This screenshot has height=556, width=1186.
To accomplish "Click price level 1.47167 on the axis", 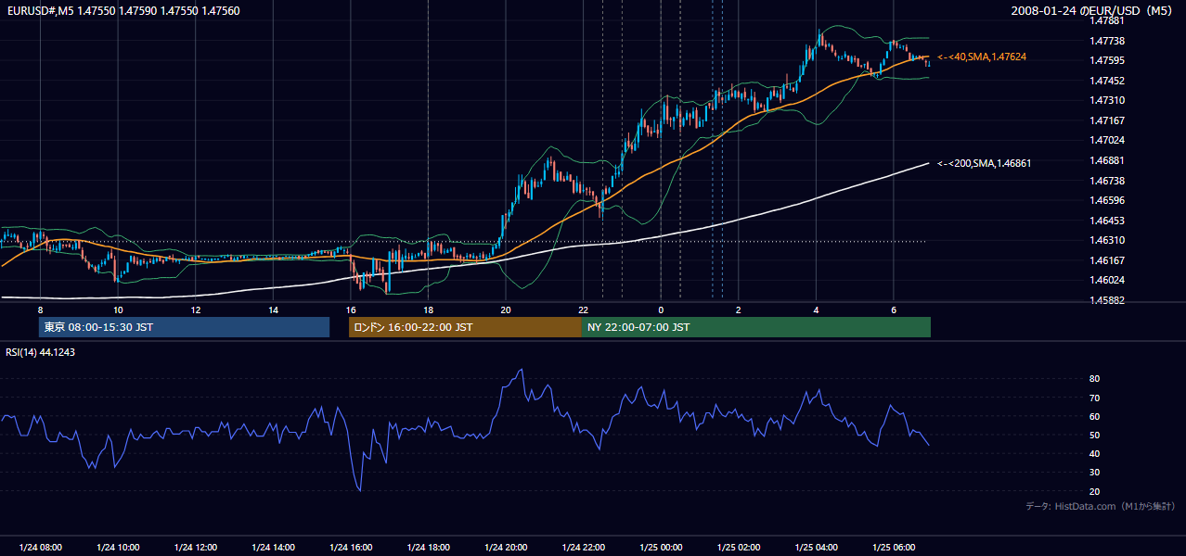I will [x=1108, y=120].
